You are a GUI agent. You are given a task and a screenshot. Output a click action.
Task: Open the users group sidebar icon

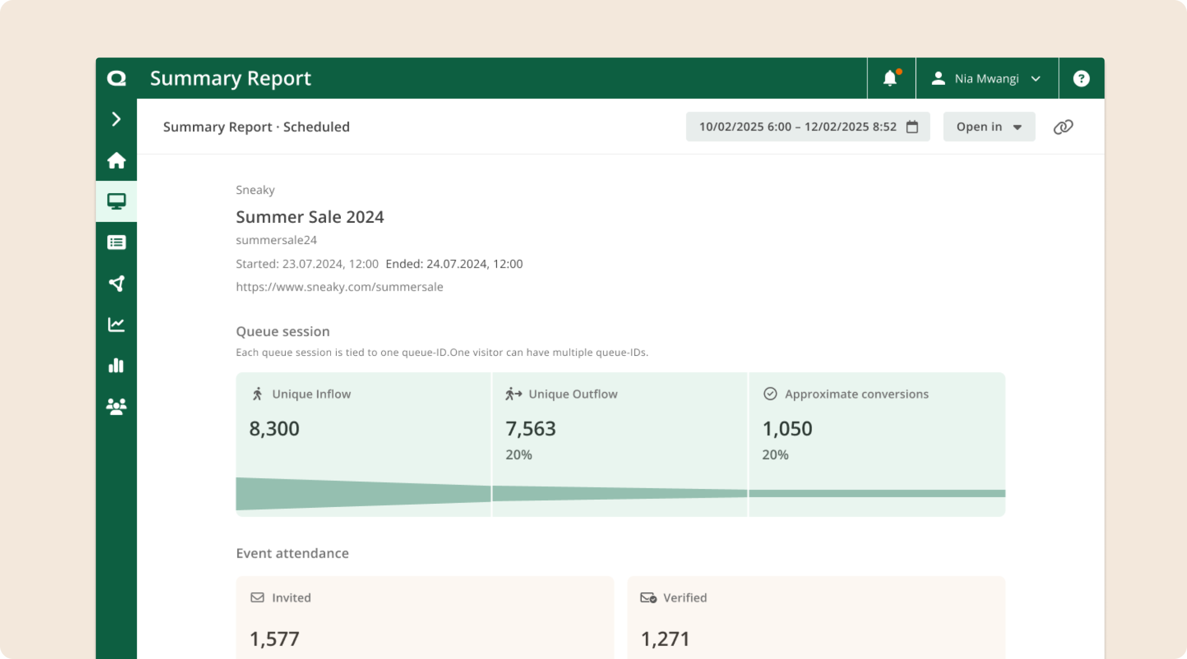[116, 406]
